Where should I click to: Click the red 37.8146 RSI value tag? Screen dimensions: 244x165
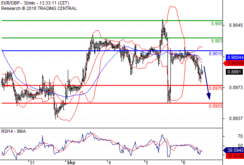235,156
